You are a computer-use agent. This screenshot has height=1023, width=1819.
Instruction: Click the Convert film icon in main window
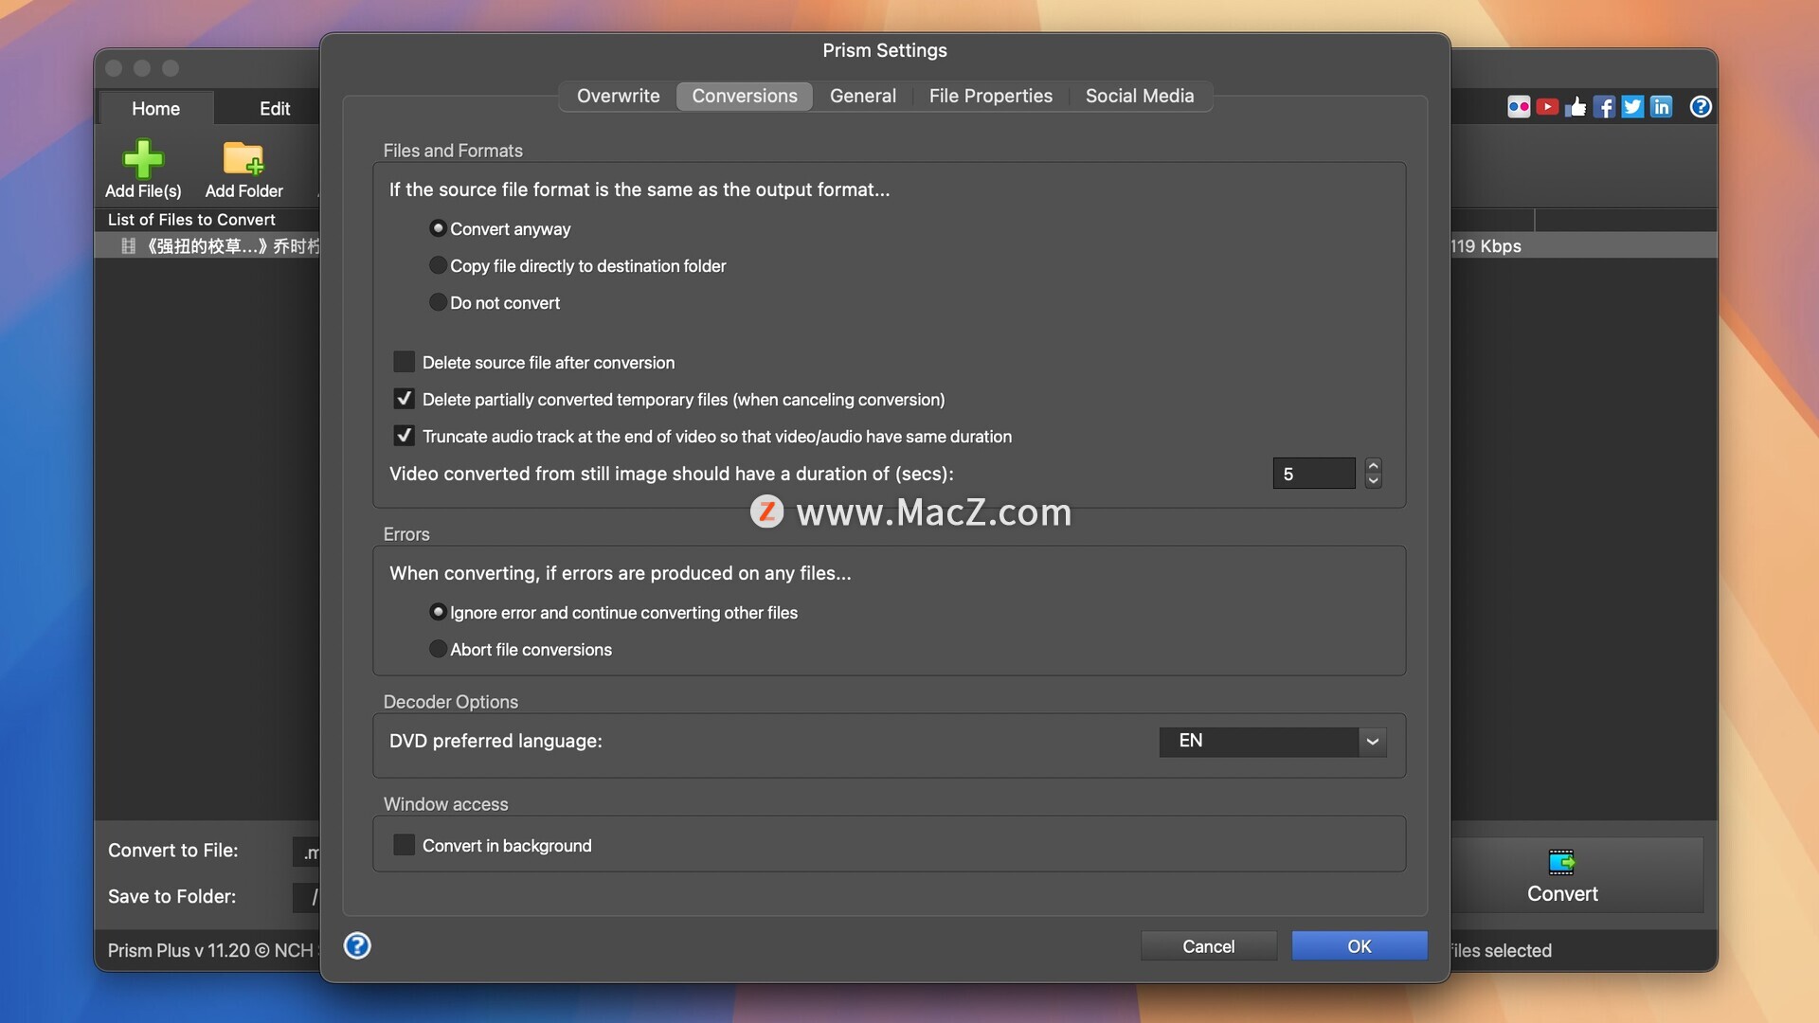(x=1561, y=862)
